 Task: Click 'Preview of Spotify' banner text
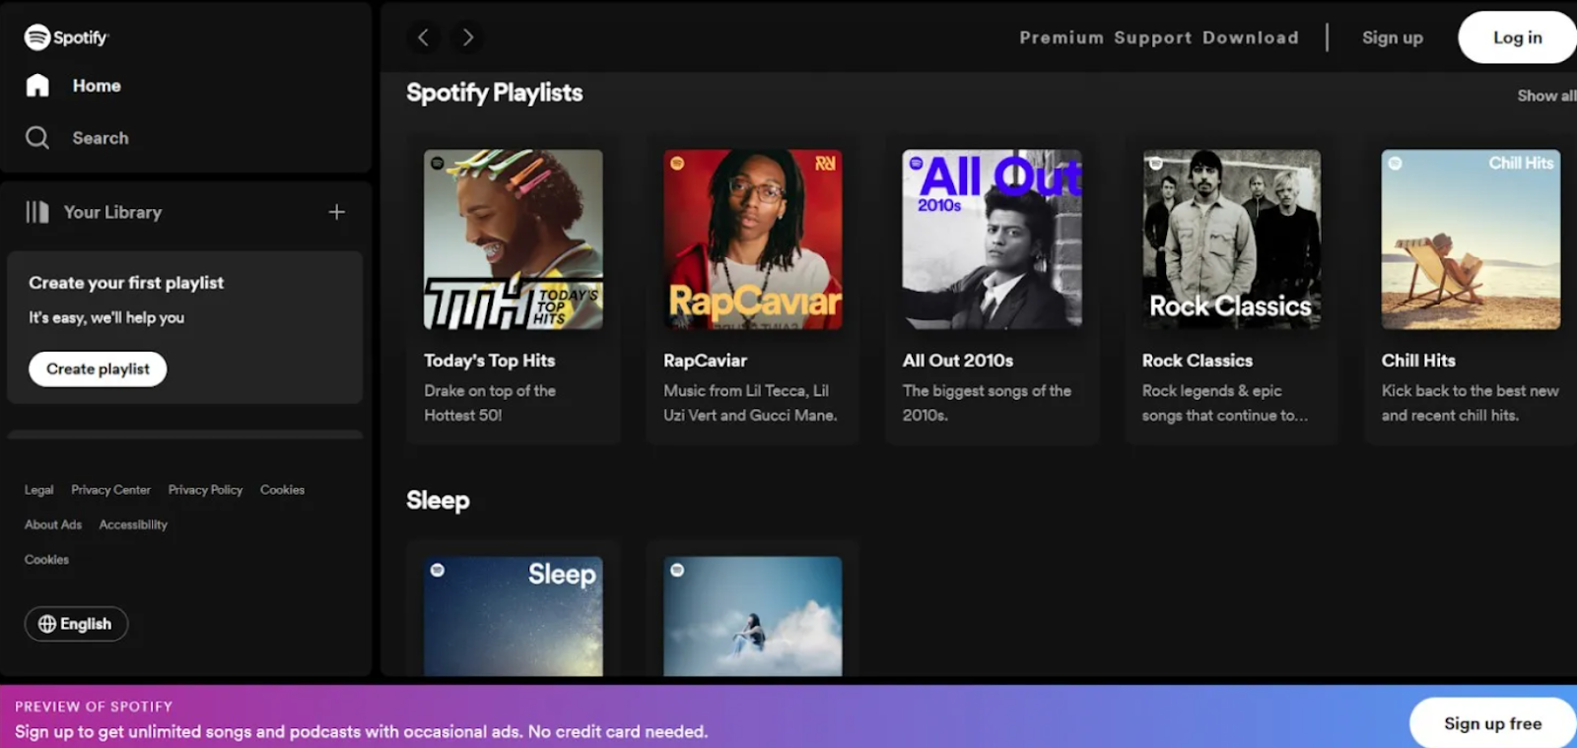pyautogui.click(x=94, y=707)
